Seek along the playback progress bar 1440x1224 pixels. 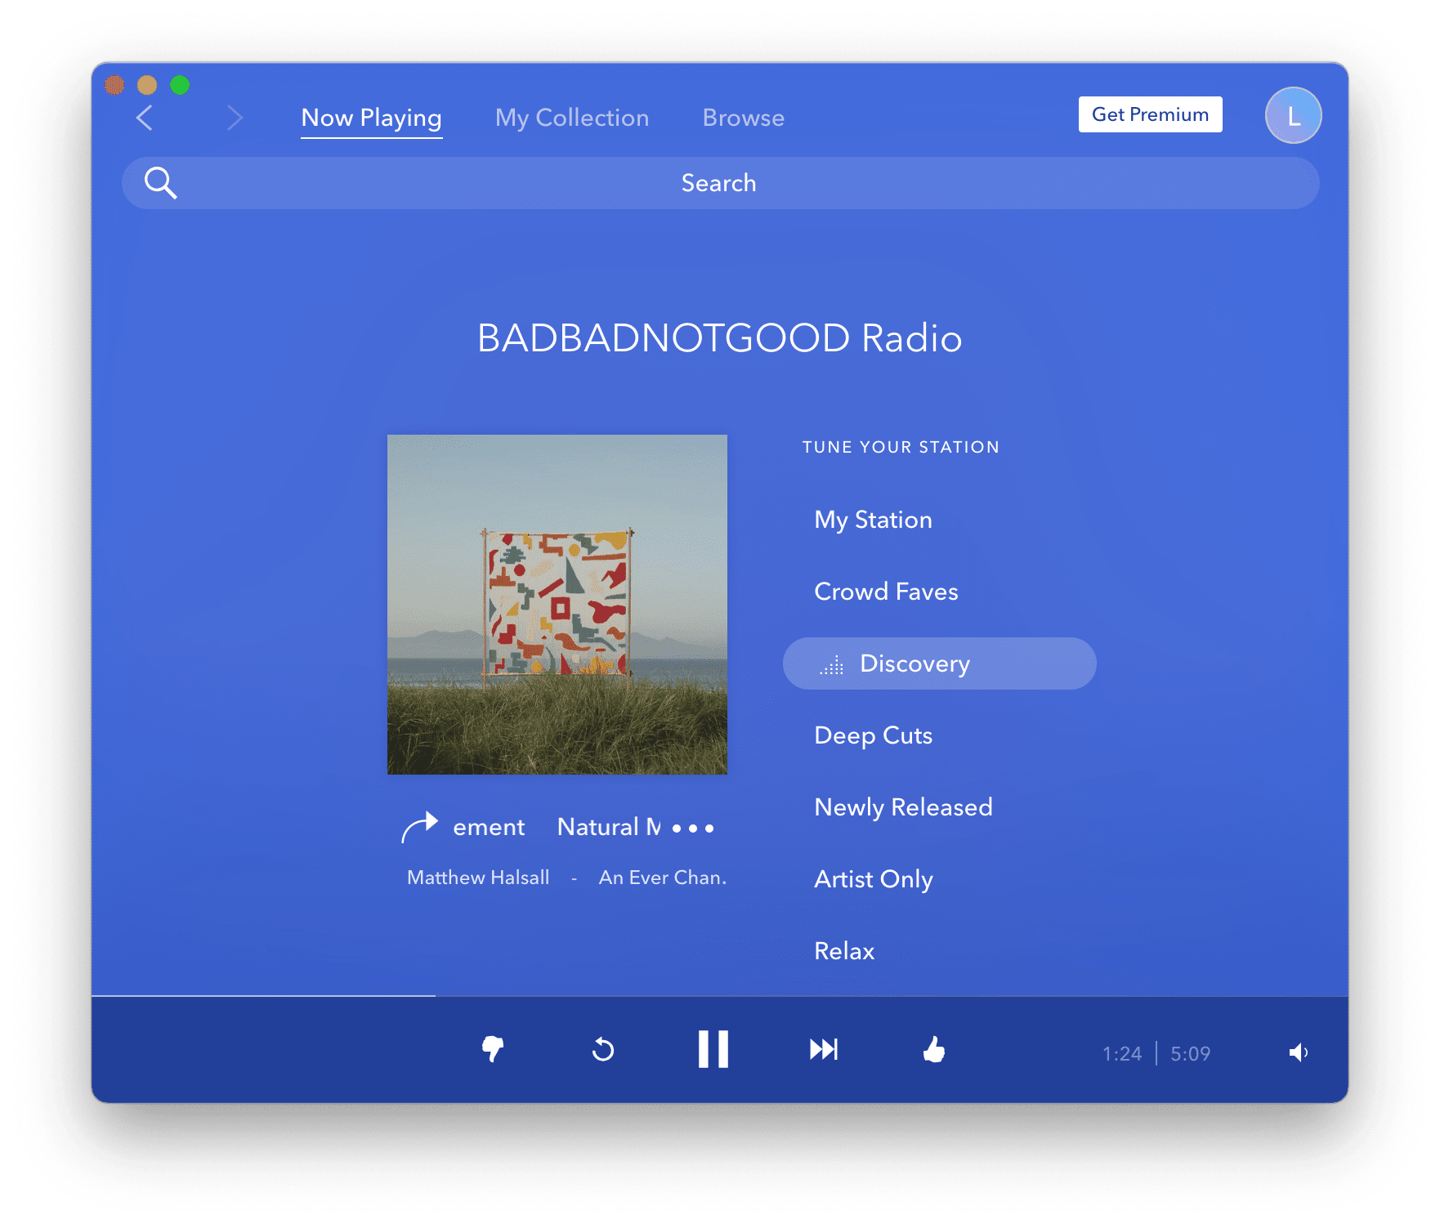(720, 996)
